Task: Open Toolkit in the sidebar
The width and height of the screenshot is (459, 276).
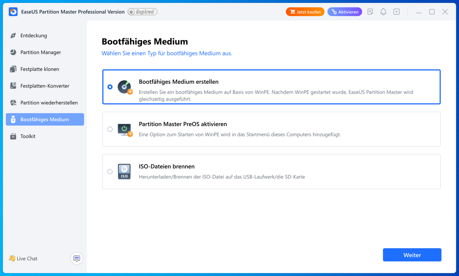Action: 45,136
